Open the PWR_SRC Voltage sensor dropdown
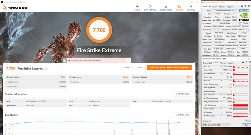251x135 pixels. coord(221,105)
